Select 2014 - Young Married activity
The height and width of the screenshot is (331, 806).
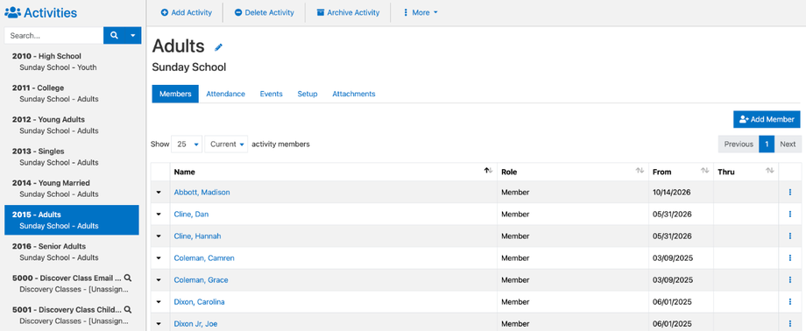[72, 188]
